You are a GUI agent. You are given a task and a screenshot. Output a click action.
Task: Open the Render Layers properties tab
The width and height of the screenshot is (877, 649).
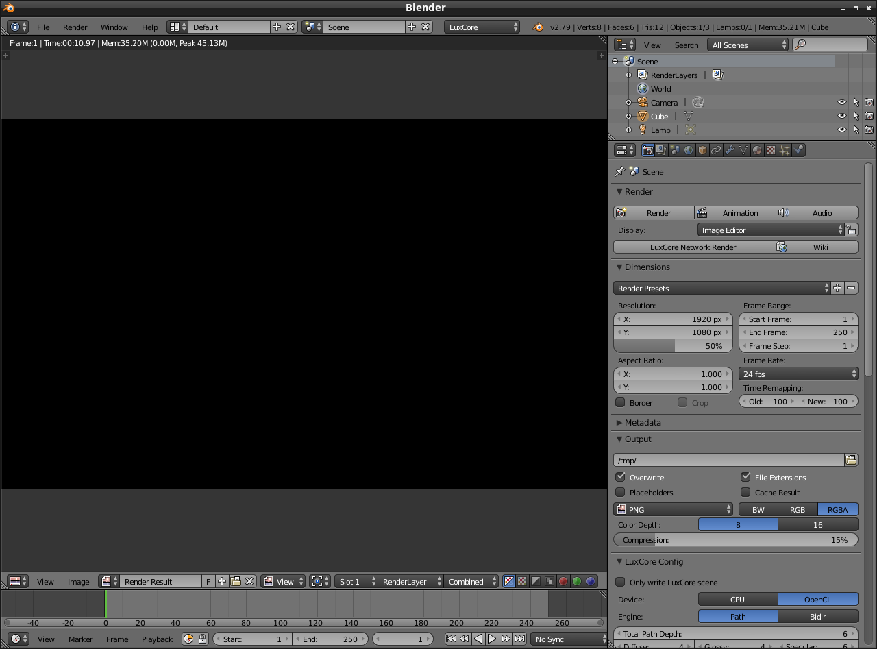661,150
